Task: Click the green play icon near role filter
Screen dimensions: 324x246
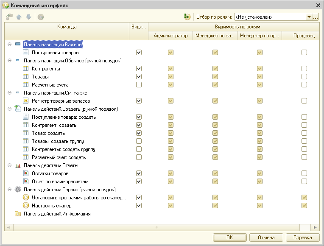Action: click(x=187, y=17)
